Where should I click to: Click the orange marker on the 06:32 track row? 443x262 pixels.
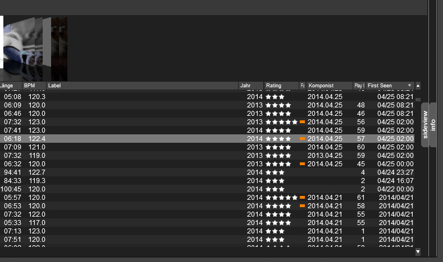(302, 163)
